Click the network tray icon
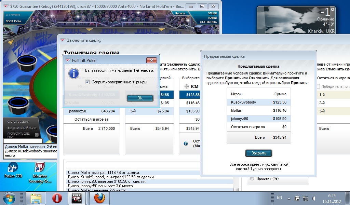 pyautogui.click(x=305, y=198)
